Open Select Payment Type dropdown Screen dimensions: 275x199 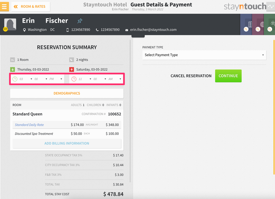click(204, 55)
